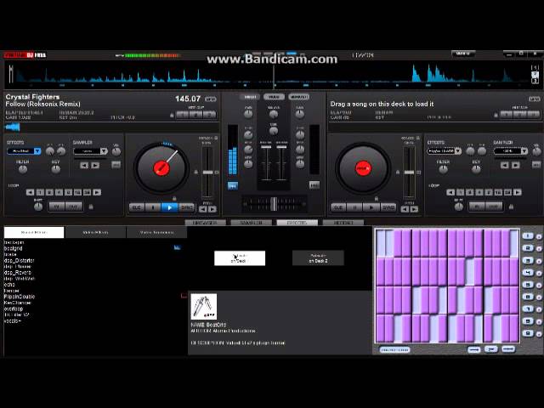Open the Effects tab

tap(297, 223)
